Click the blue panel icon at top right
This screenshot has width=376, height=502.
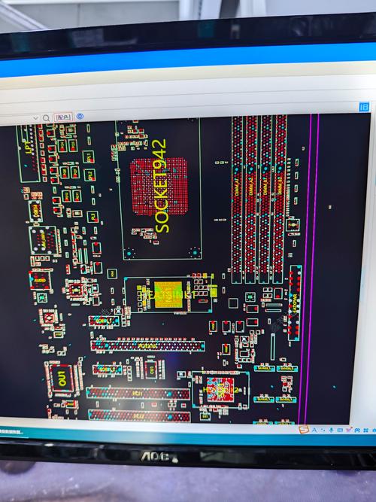pyautogui.click(x=364, y=107)
